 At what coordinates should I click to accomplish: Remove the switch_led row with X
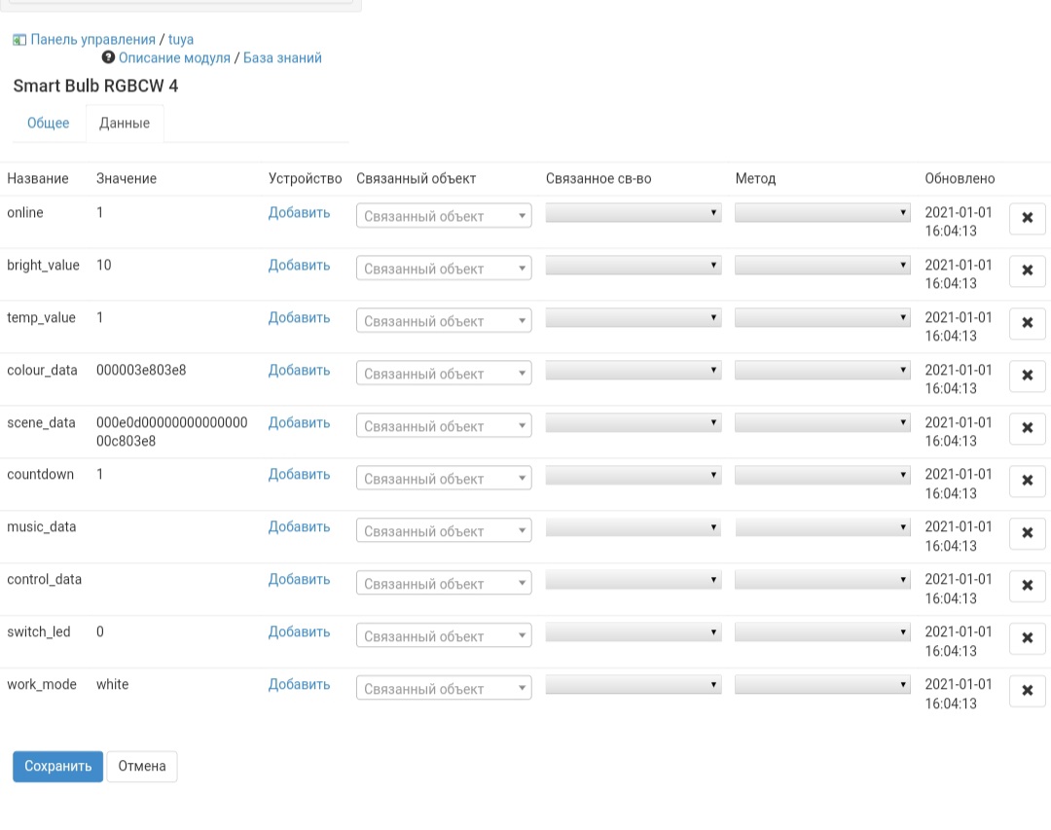(1027, 638)
